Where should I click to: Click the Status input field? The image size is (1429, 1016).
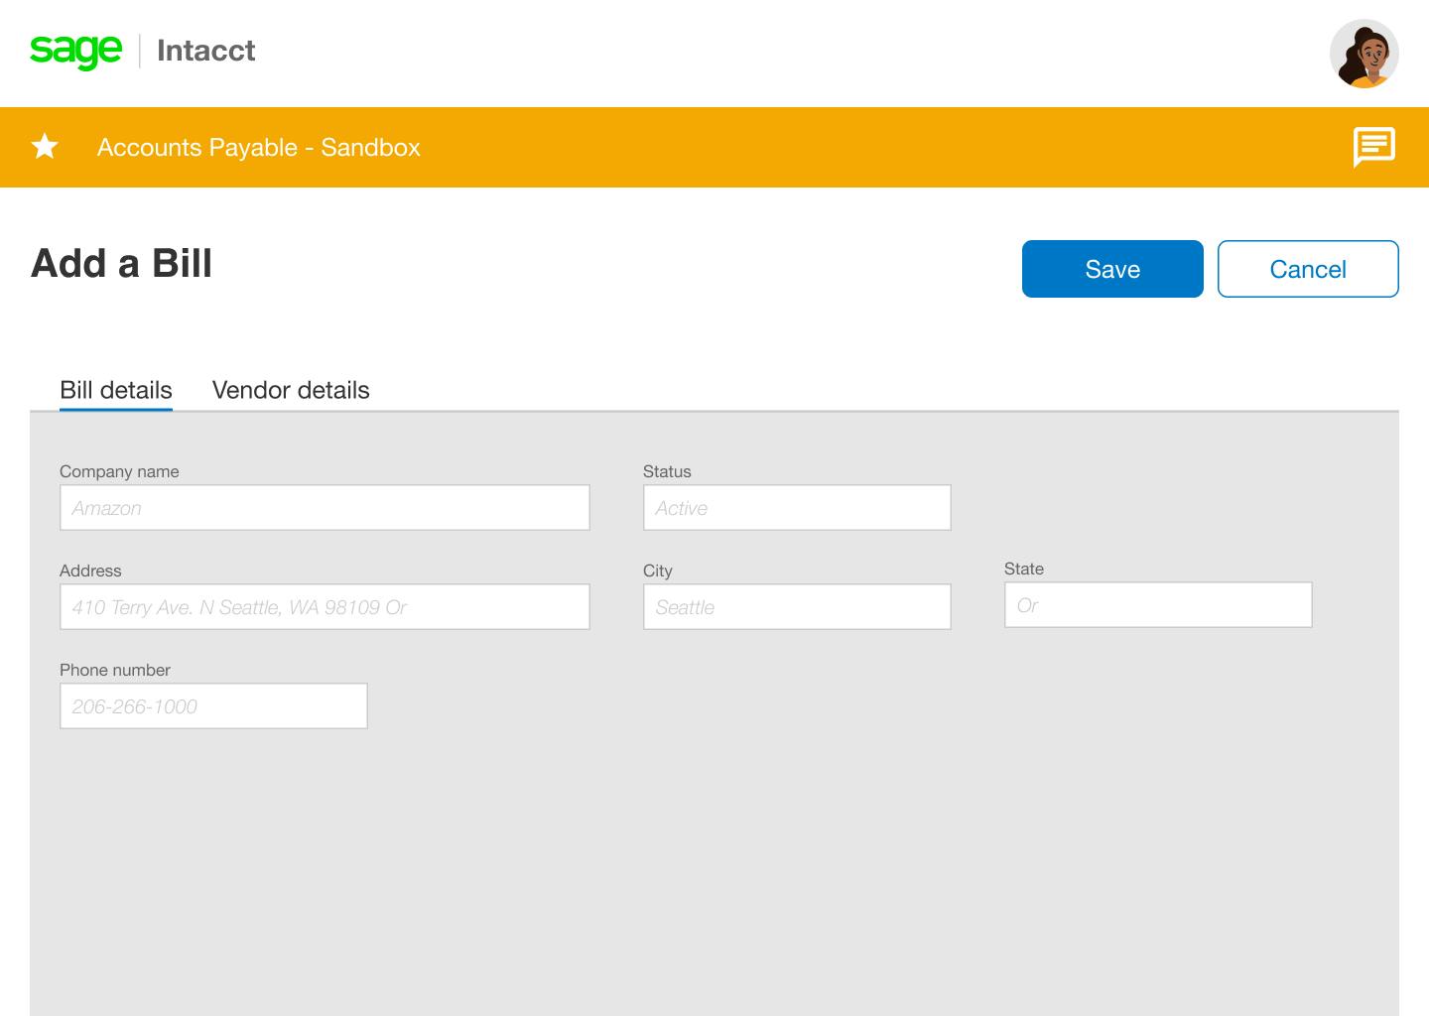click(x=797, y=508)
